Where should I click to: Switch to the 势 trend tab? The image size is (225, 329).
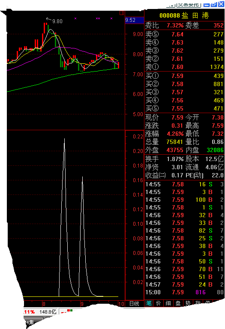tap(188, 303)
